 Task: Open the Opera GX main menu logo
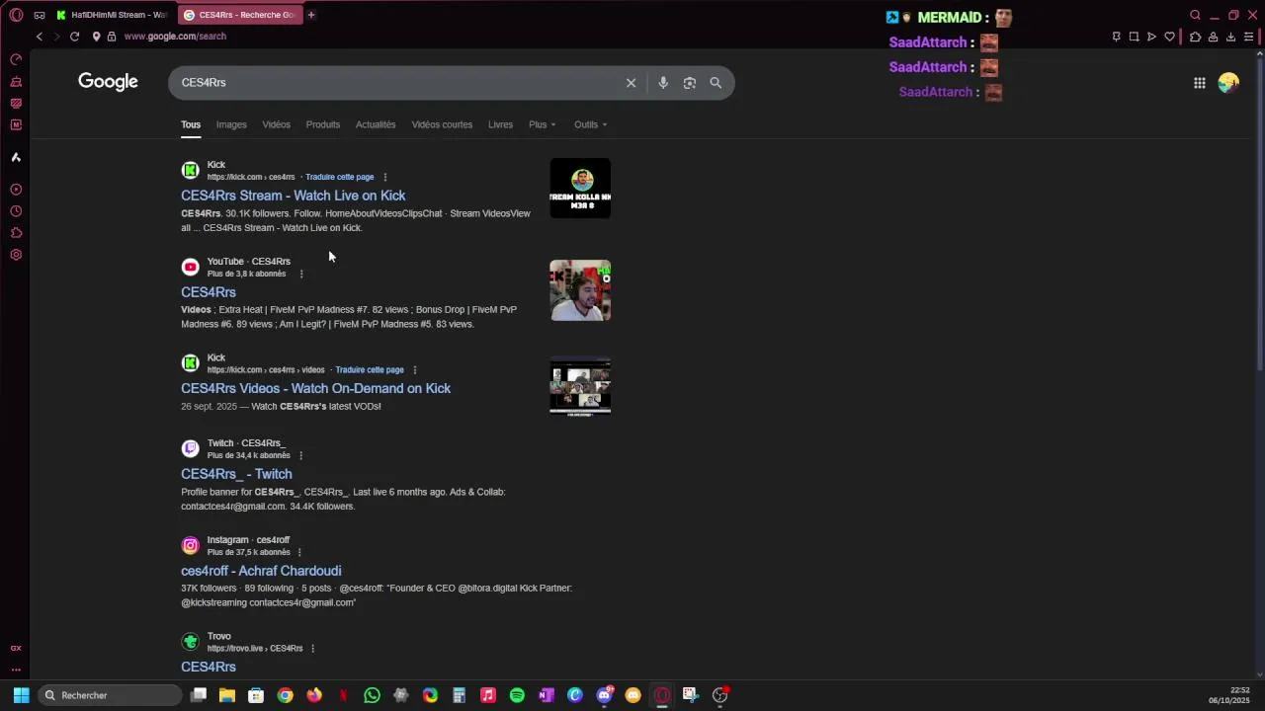[16, 15]
